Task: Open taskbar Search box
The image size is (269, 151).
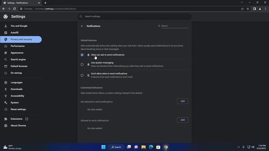Action: click(x=116, y=147)
